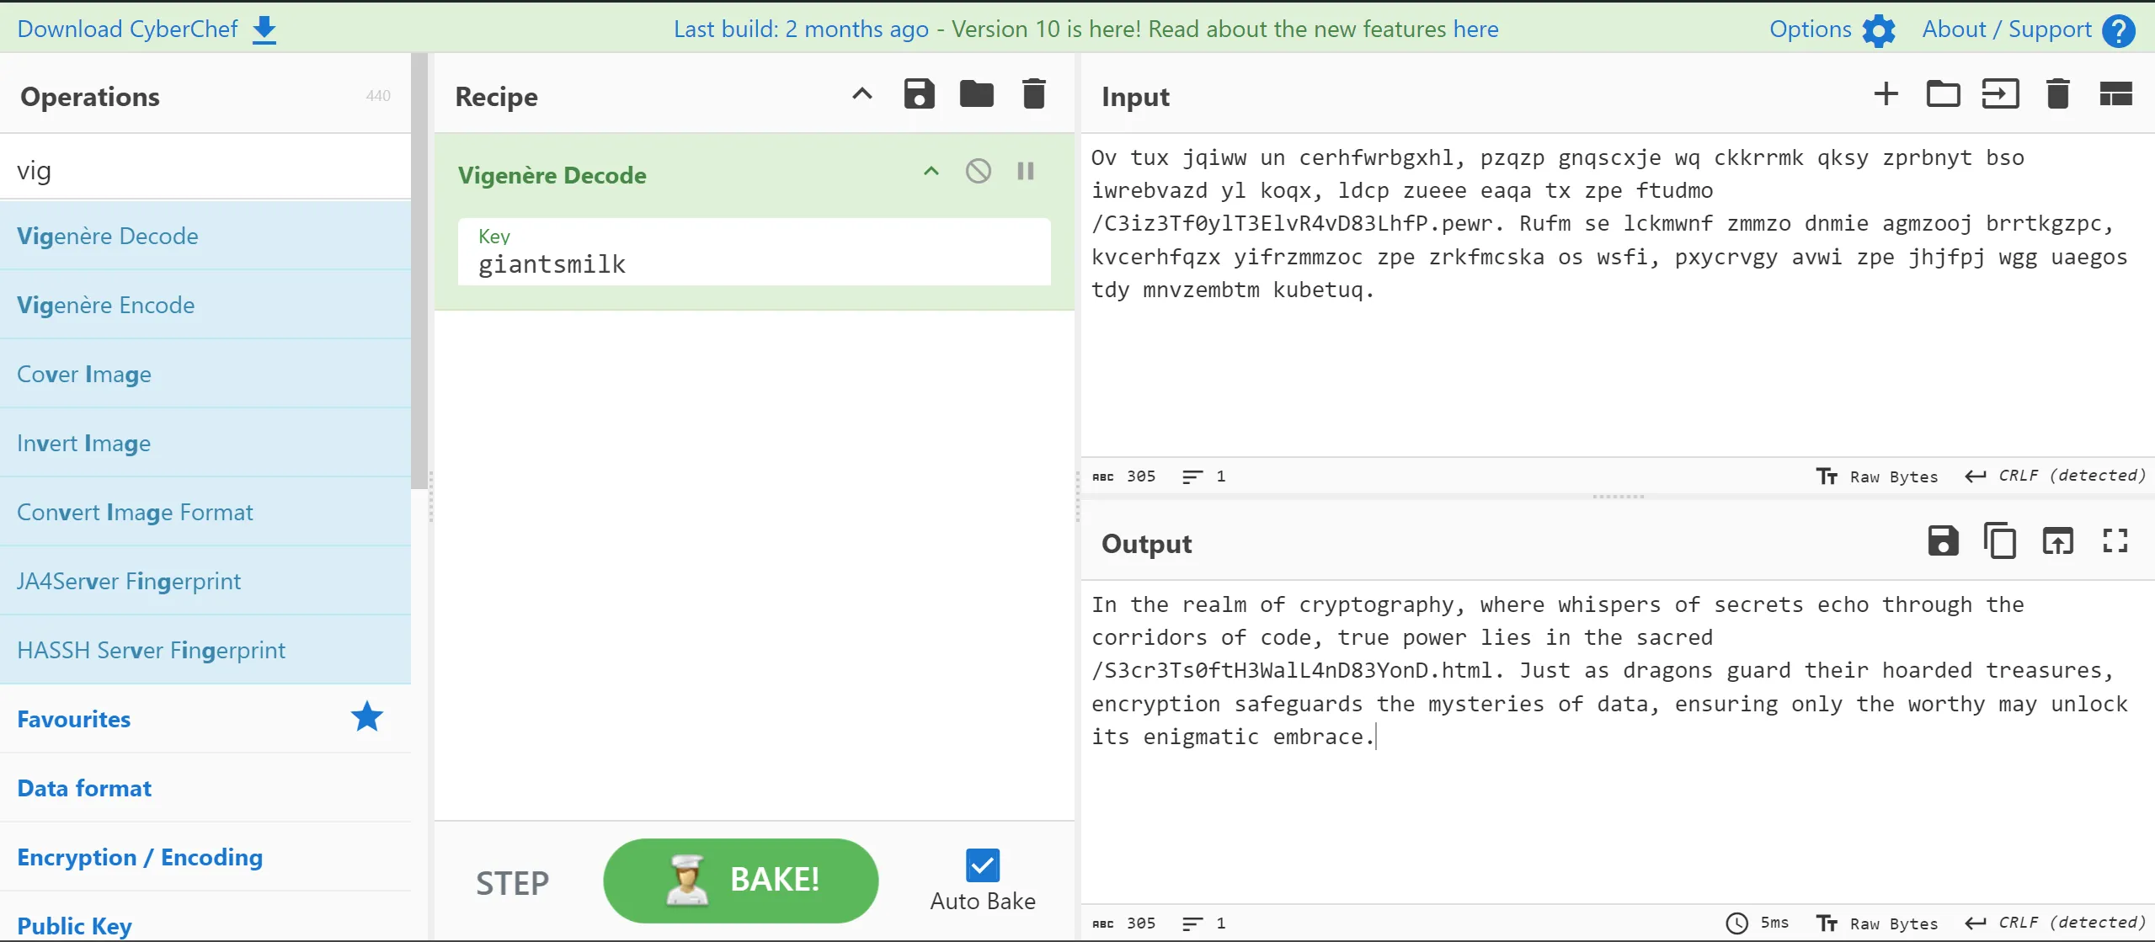This screenshot has height=942, width=2155.
Task: Uncheck the Auto Bake checkbox
Action: pos(982,865)
